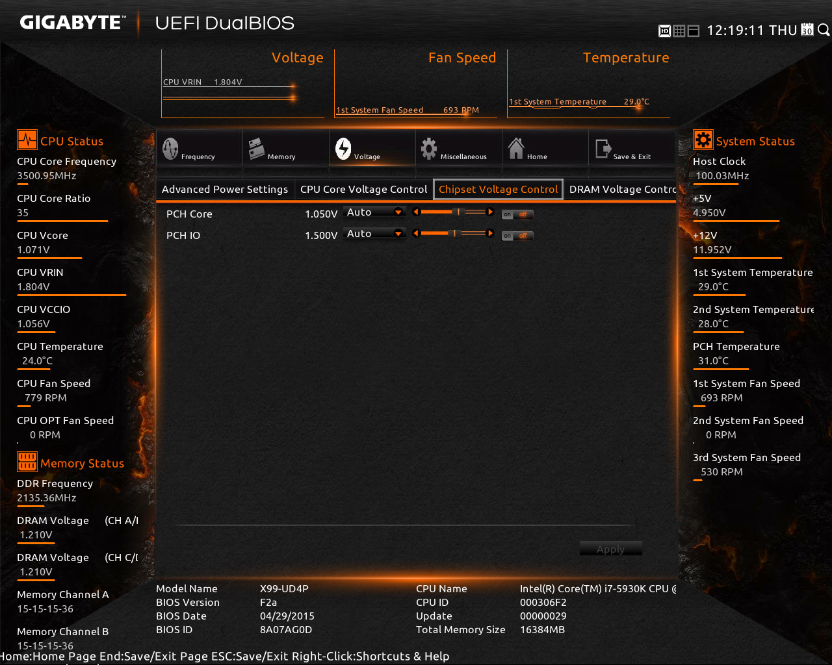Click the CPU Fan Speed 779 RPM reading
The height and width of the screenshot is (665, 832).
[45, 398]
